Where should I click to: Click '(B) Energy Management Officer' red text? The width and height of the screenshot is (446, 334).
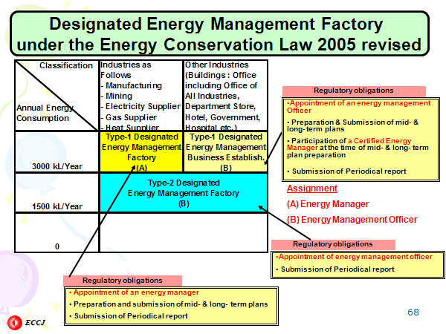(352, 220)
